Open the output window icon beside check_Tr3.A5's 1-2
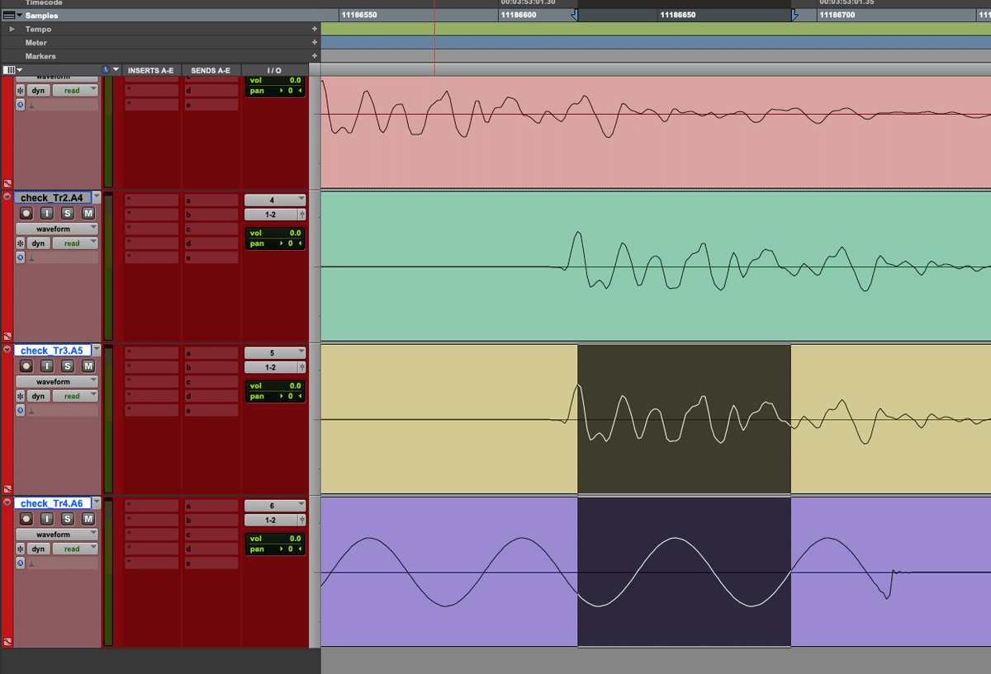Viewport: 991px width, 674px height. [x=301, y=367]
